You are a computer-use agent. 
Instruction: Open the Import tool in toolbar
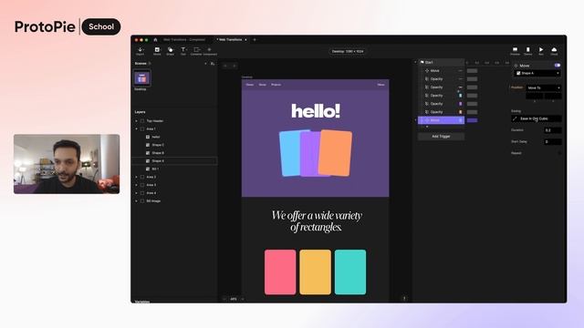(x=140, y=51)
